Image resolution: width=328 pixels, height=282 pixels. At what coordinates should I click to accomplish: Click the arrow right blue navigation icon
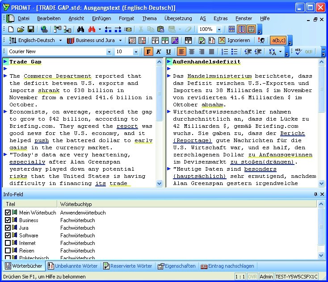[118, 29]
